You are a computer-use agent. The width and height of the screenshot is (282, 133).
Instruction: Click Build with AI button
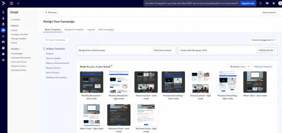[265, 50]
